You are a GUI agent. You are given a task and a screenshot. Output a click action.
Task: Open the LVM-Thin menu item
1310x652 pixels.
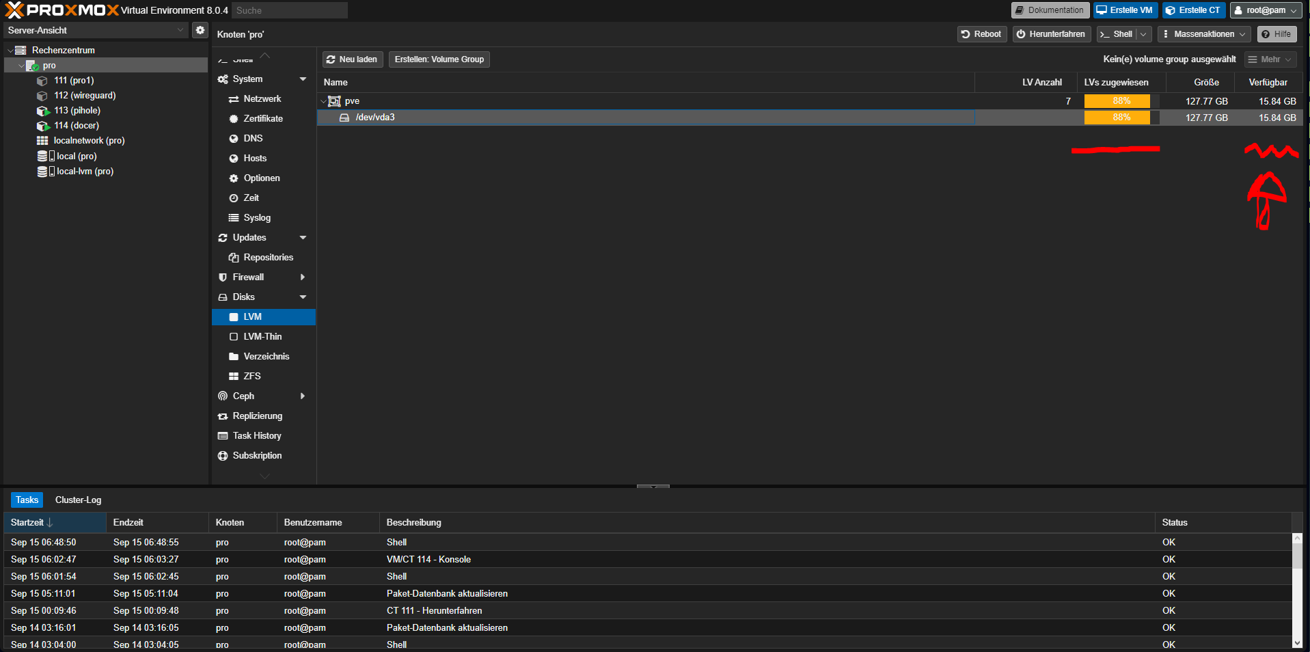click(264, 337)
